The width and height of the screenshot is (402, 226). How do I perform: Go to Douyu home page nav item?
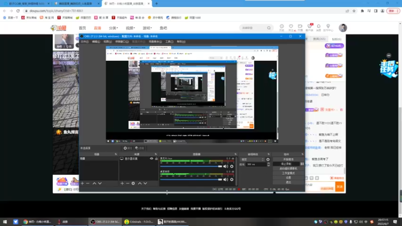pyautogui.click(x=82, y=28)
